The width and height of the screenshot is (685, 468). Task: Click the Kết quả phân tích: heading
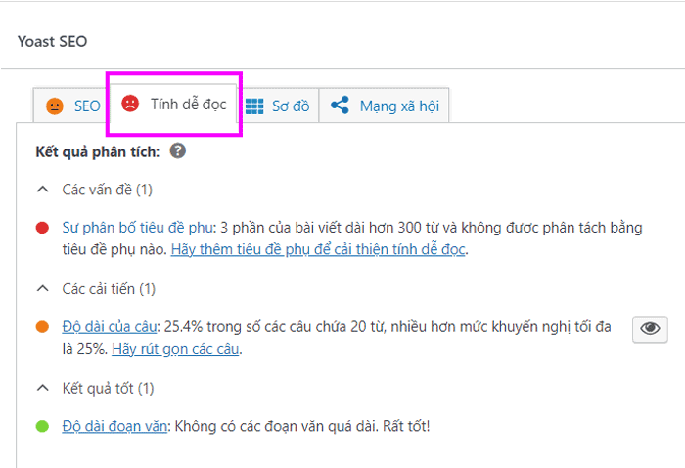click(98, 151)
